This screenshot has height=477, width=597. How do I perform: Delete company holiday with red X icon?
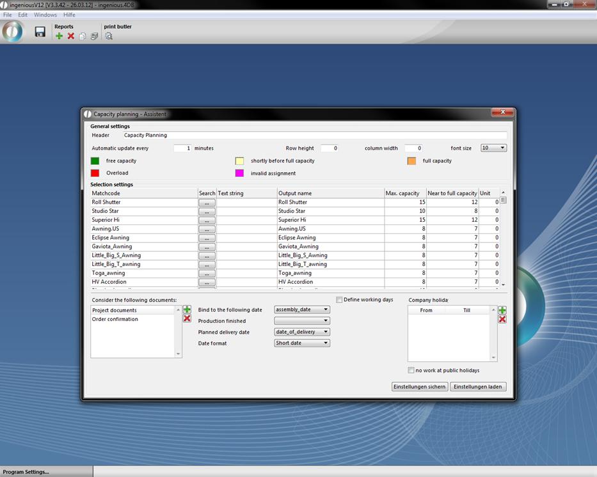pyautogui.click(x=502, y=319)
